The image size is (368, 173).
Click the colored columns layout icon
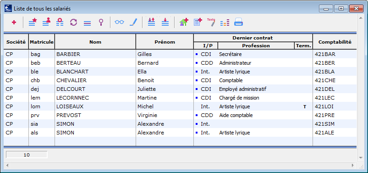tap(225, 23)
